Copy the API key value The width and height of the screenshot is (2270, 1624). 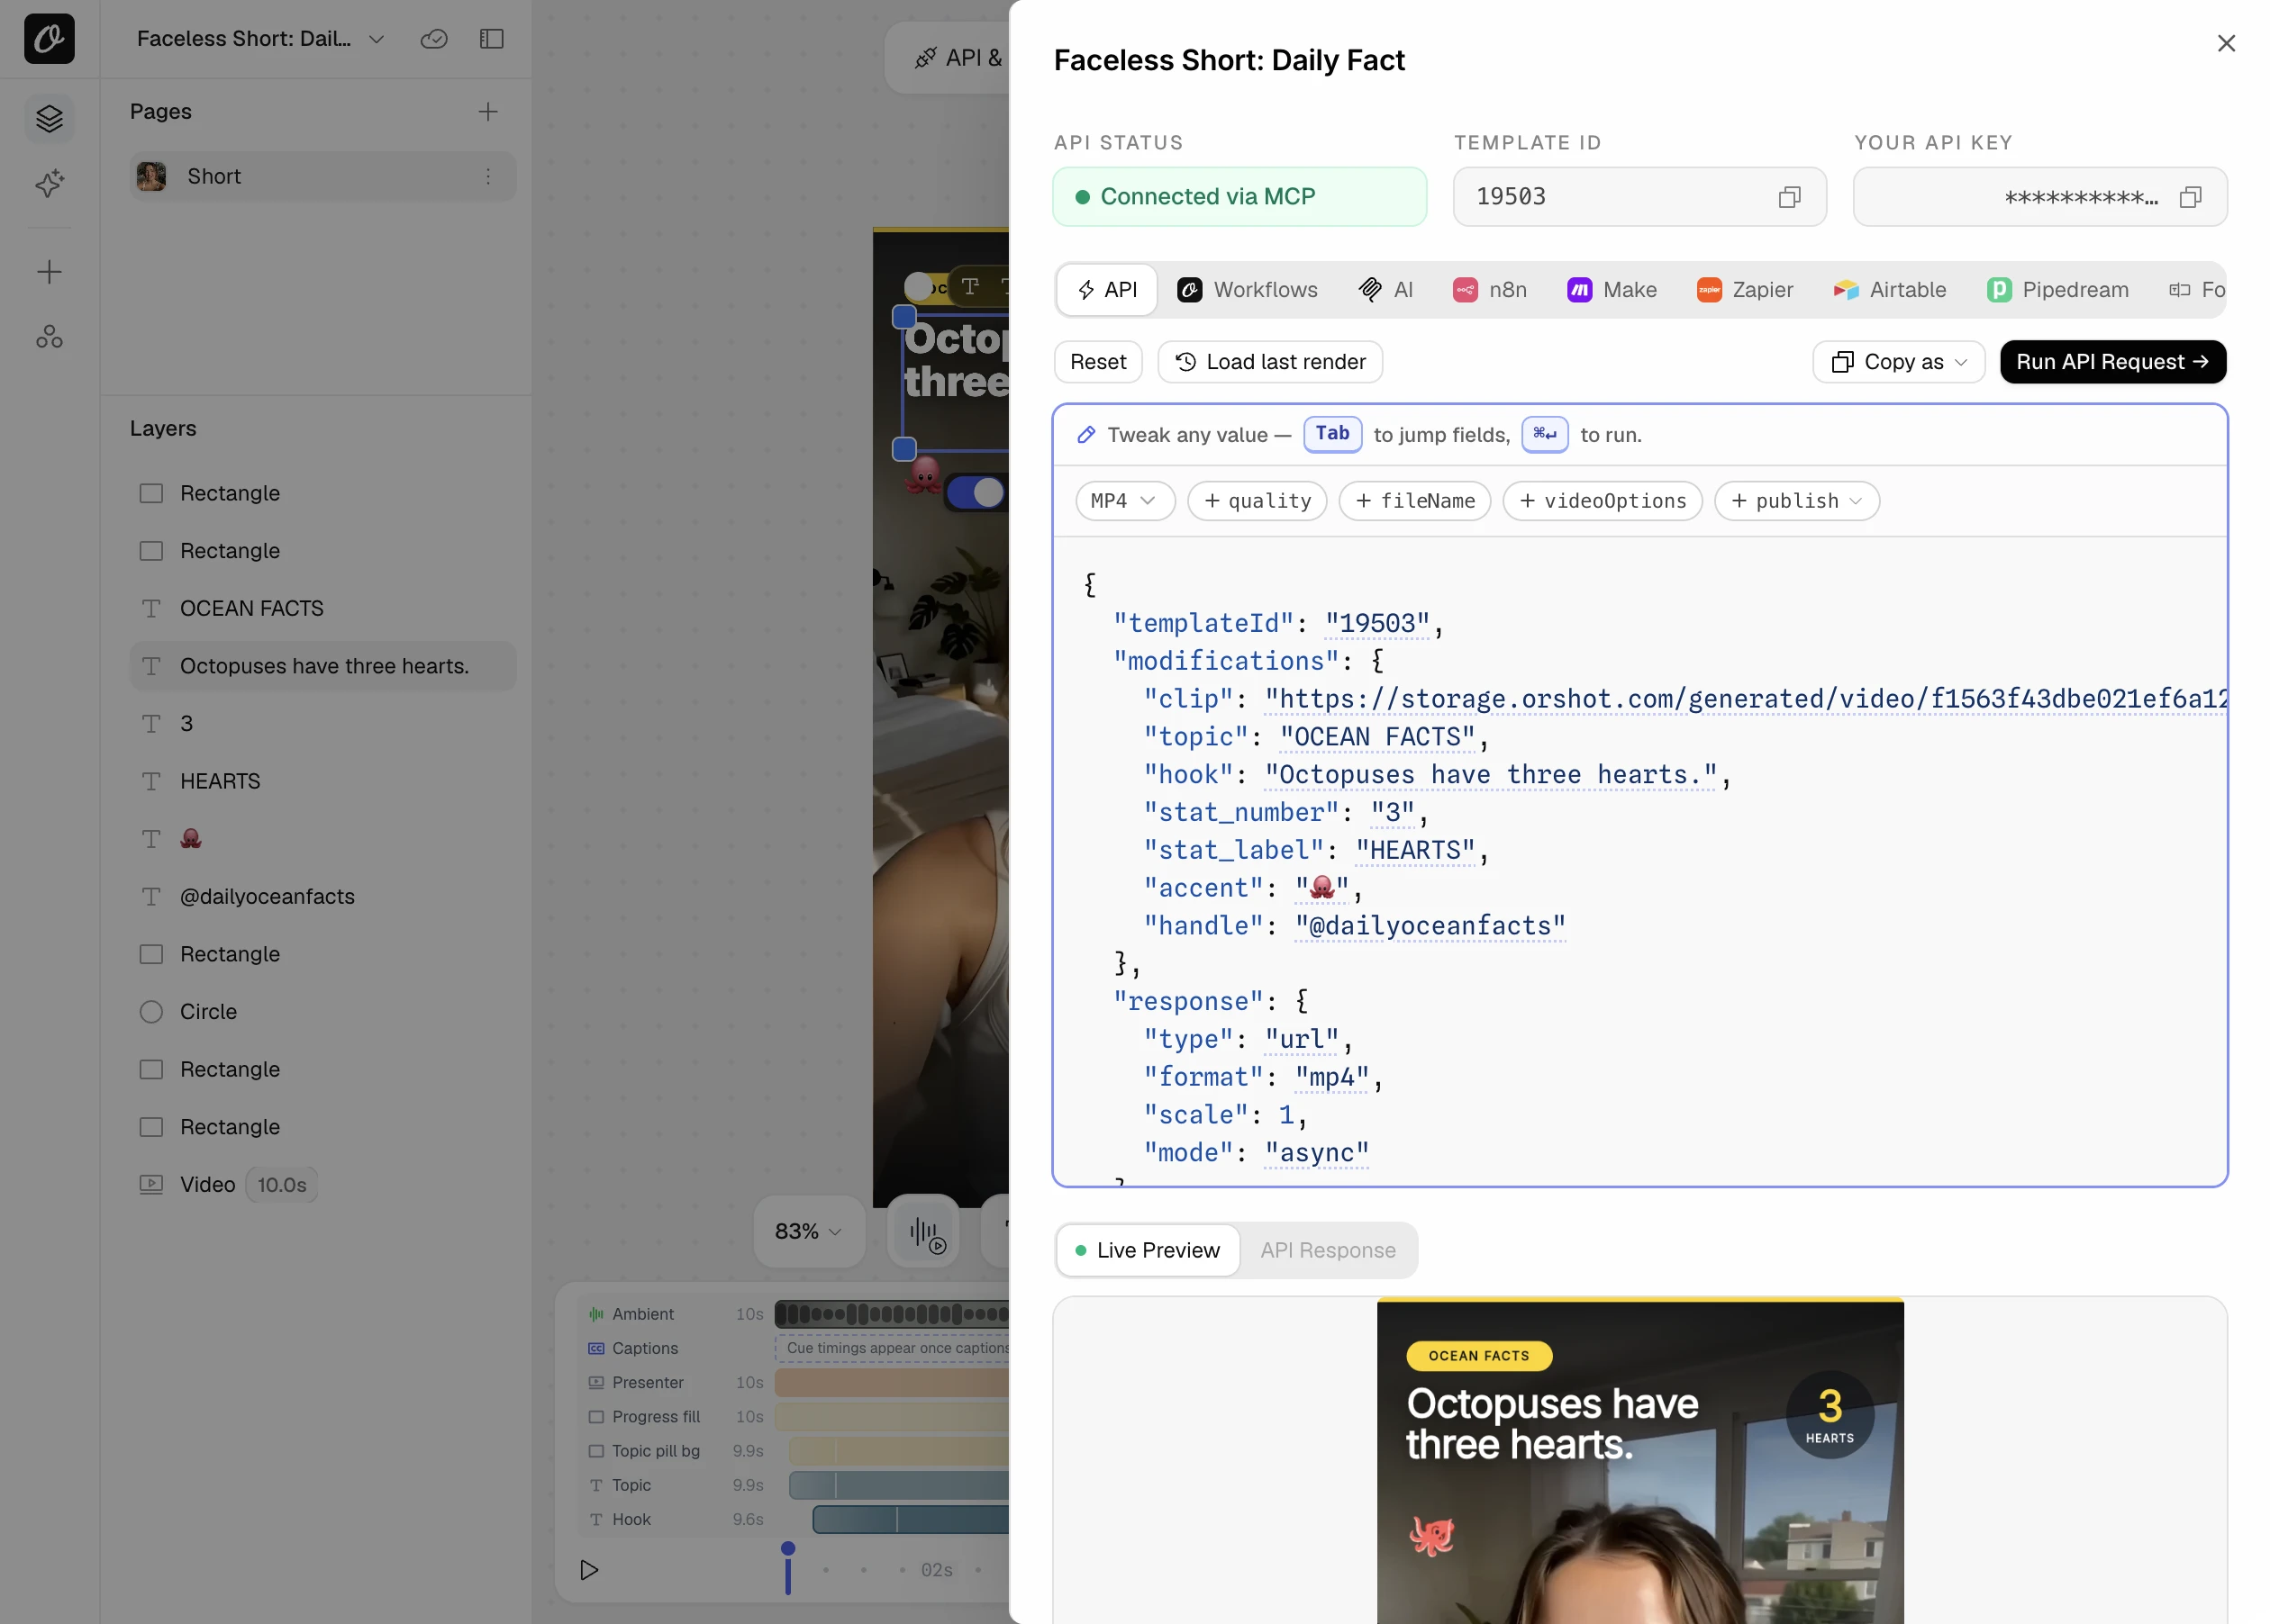tap(2190, 197)
